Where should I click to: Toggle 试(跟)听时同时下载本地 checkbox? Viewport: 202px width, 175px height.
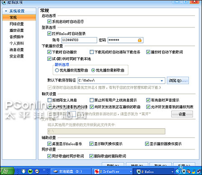49,58
